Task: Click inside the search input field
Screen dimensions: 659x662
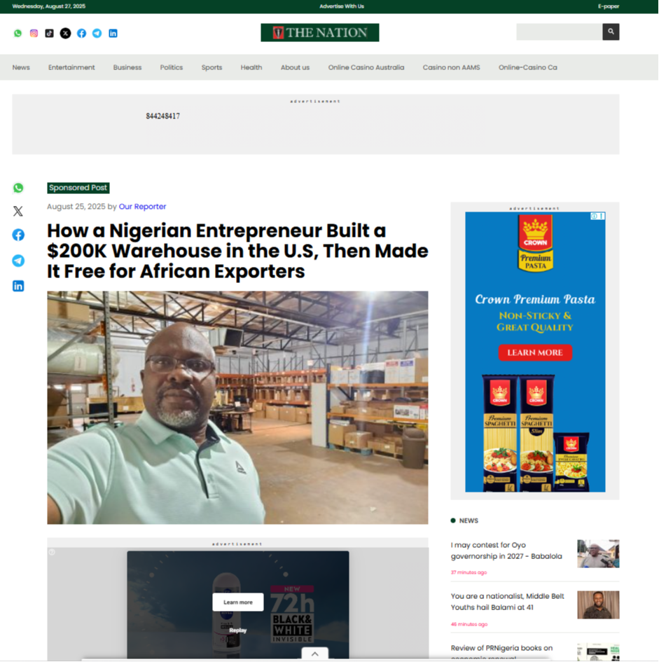Action: click(559, 32)
